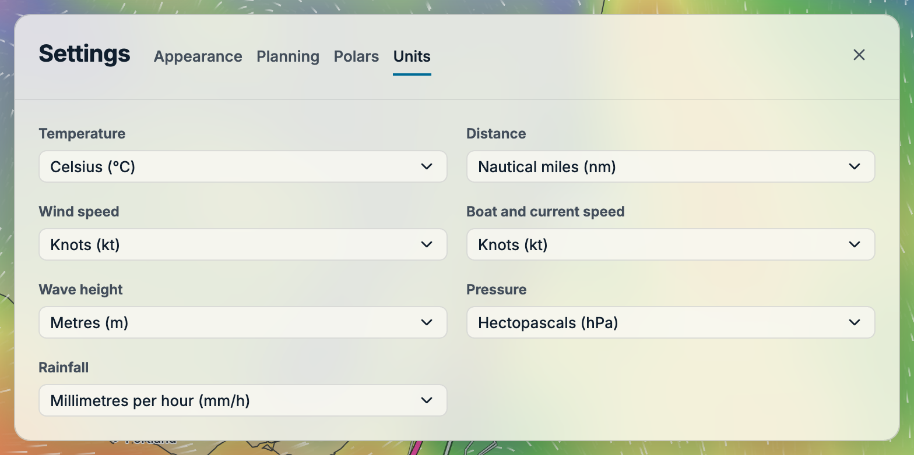Close the Settings dialog with the X icon
Image resolution: width=914 pixels, height=455 pixels.
[x=859, y=55]
